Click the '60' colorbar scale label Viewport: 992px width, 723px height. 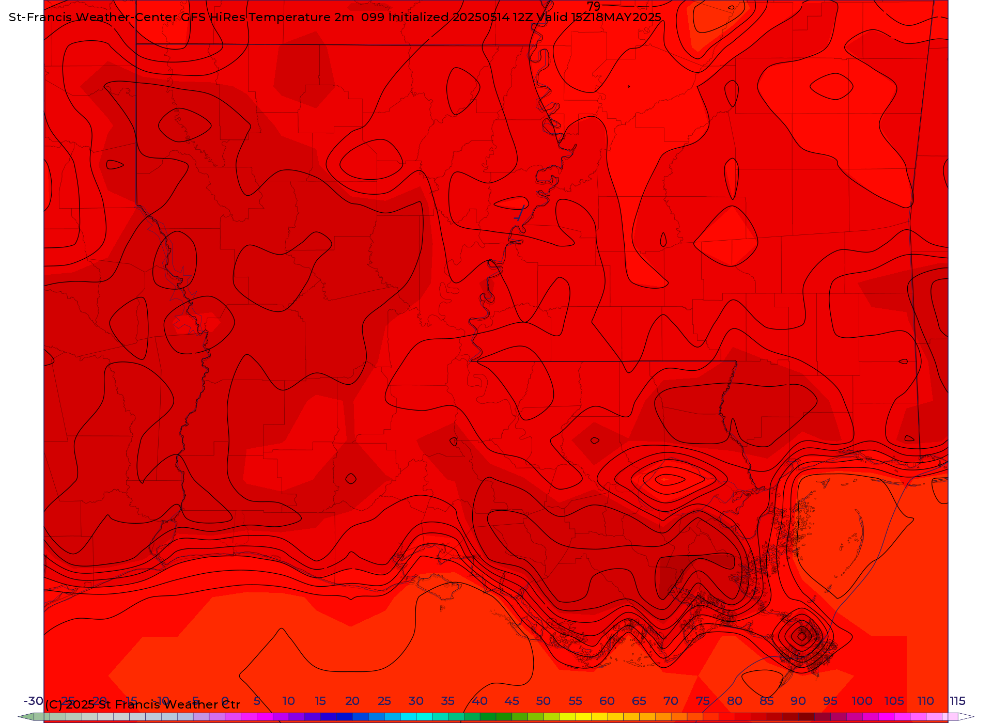607,701
